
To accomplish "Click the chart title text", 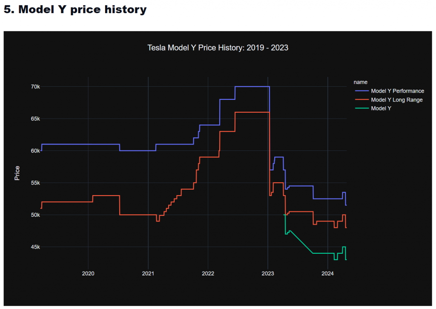I will click(x=218, y=48).
